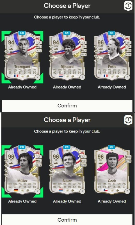Click Already Owned label under Rijkaard

67,87
